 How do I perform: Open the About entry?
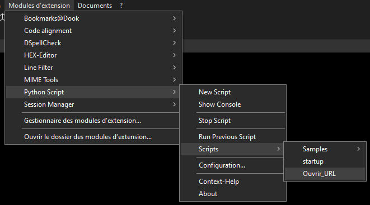pos(233,194)
